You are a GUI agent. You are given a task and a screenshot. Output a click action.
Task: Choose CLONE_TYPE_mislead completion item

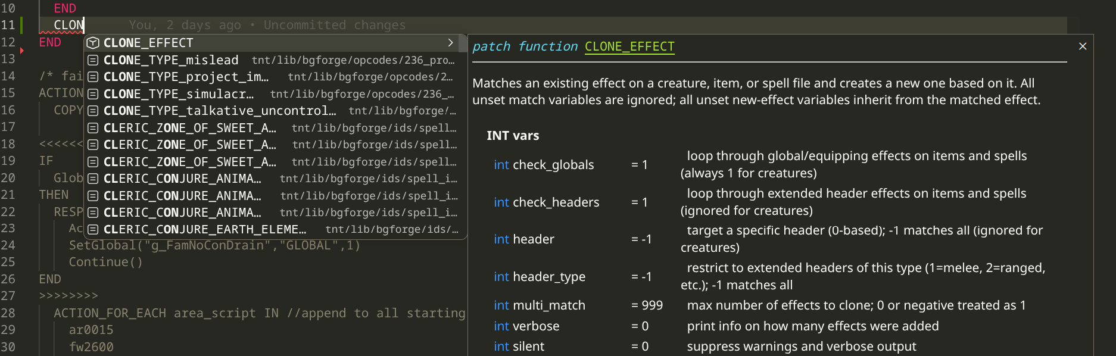coord(275,60)
